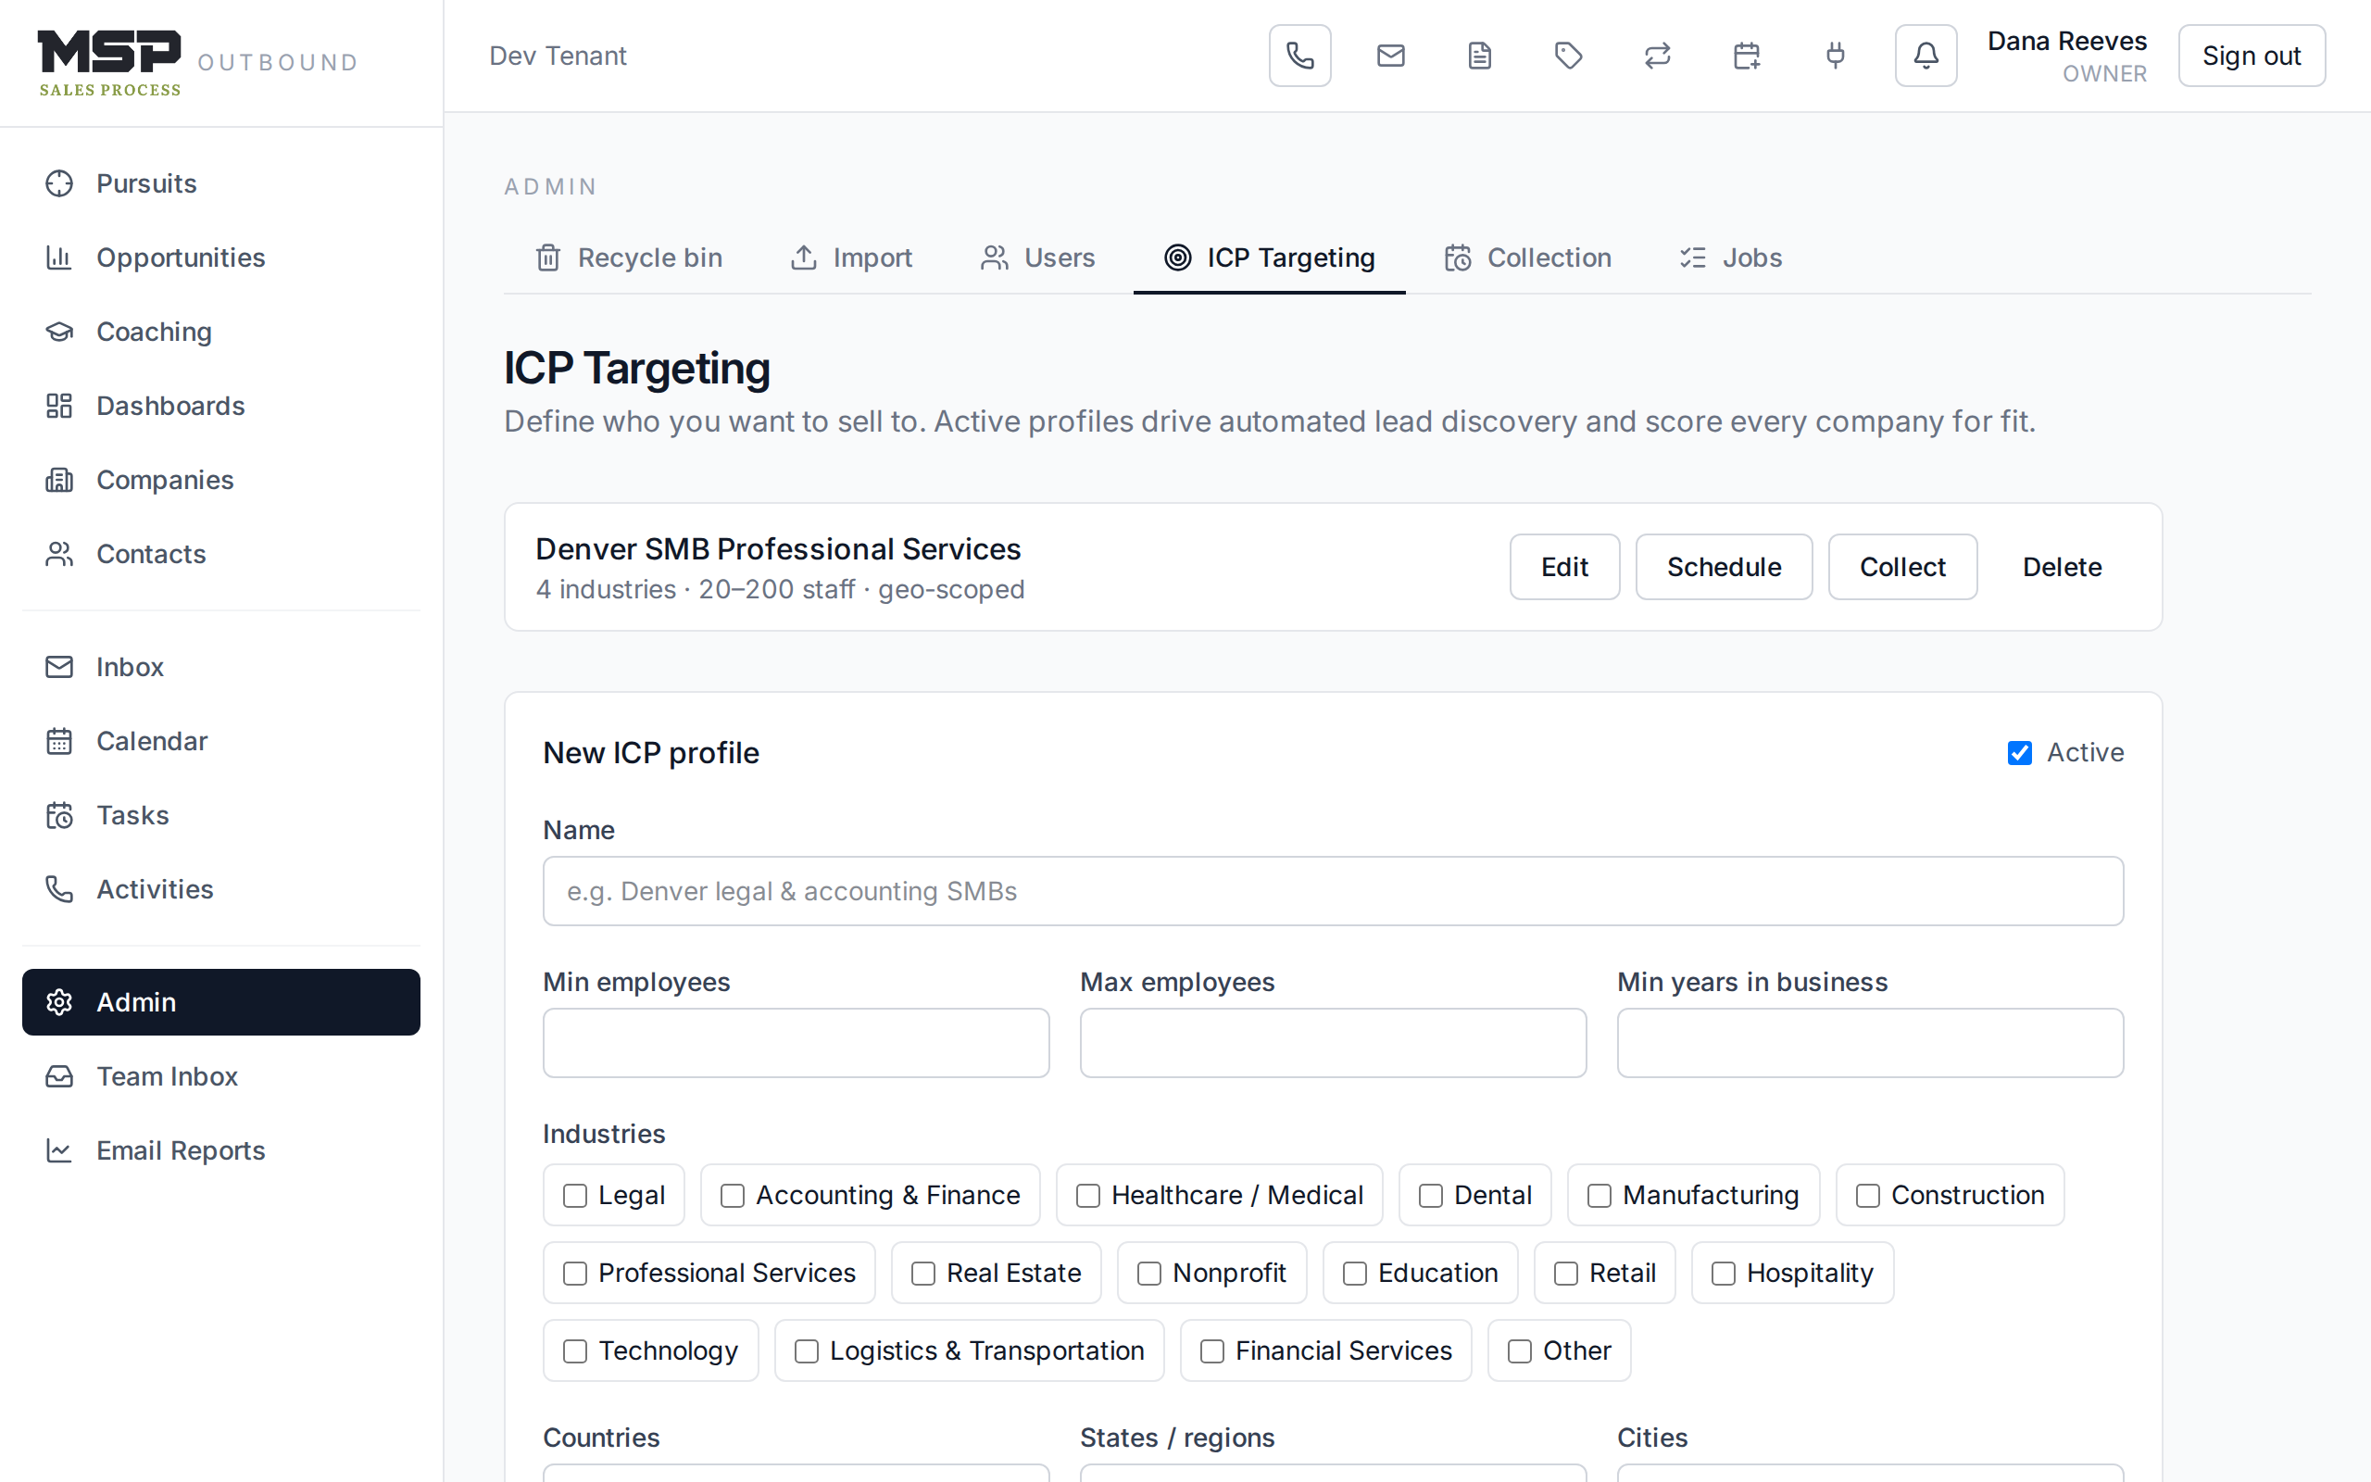Screen dimensions: 2371x1482
Task: Check the Dental industry box
Action: point(1432,1196)
